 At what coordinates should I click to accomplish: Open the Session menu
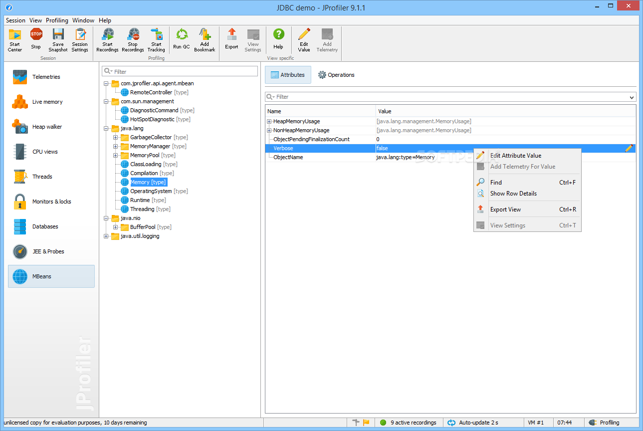15,20
